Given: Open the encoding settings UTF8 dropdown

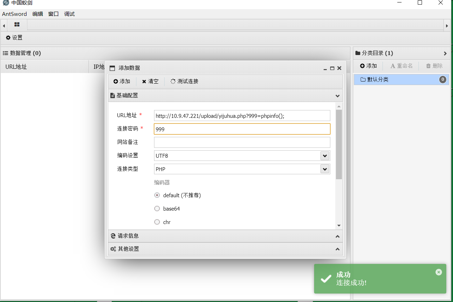Looking at the screenshot, I should [x=325, y=156].
